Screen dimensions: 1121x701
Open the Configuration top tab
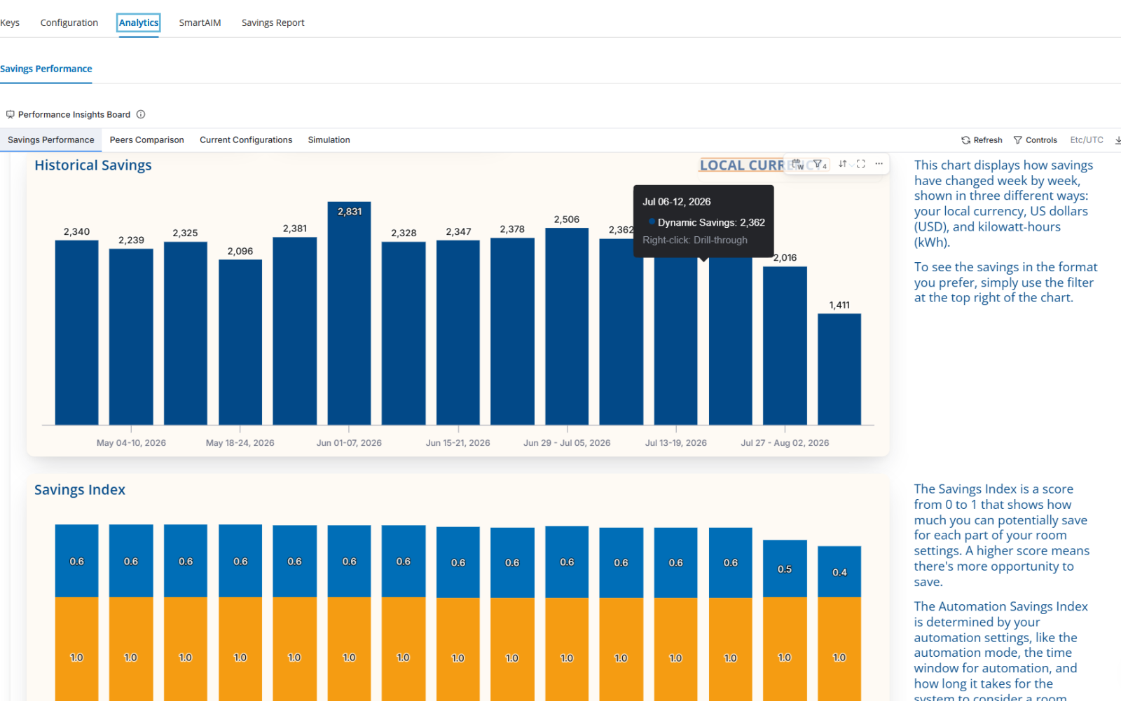click(x=69, y=22)
